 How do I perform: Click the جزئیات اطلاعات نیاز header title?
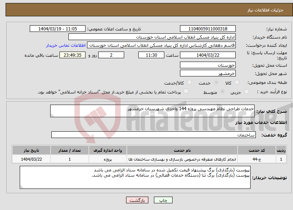pos(265,10)
